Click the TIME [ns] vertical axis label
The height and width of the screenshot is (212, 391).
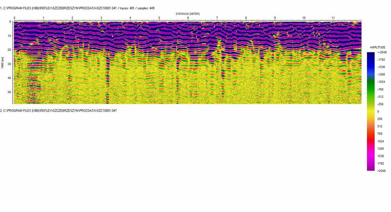tap(2, 62)
